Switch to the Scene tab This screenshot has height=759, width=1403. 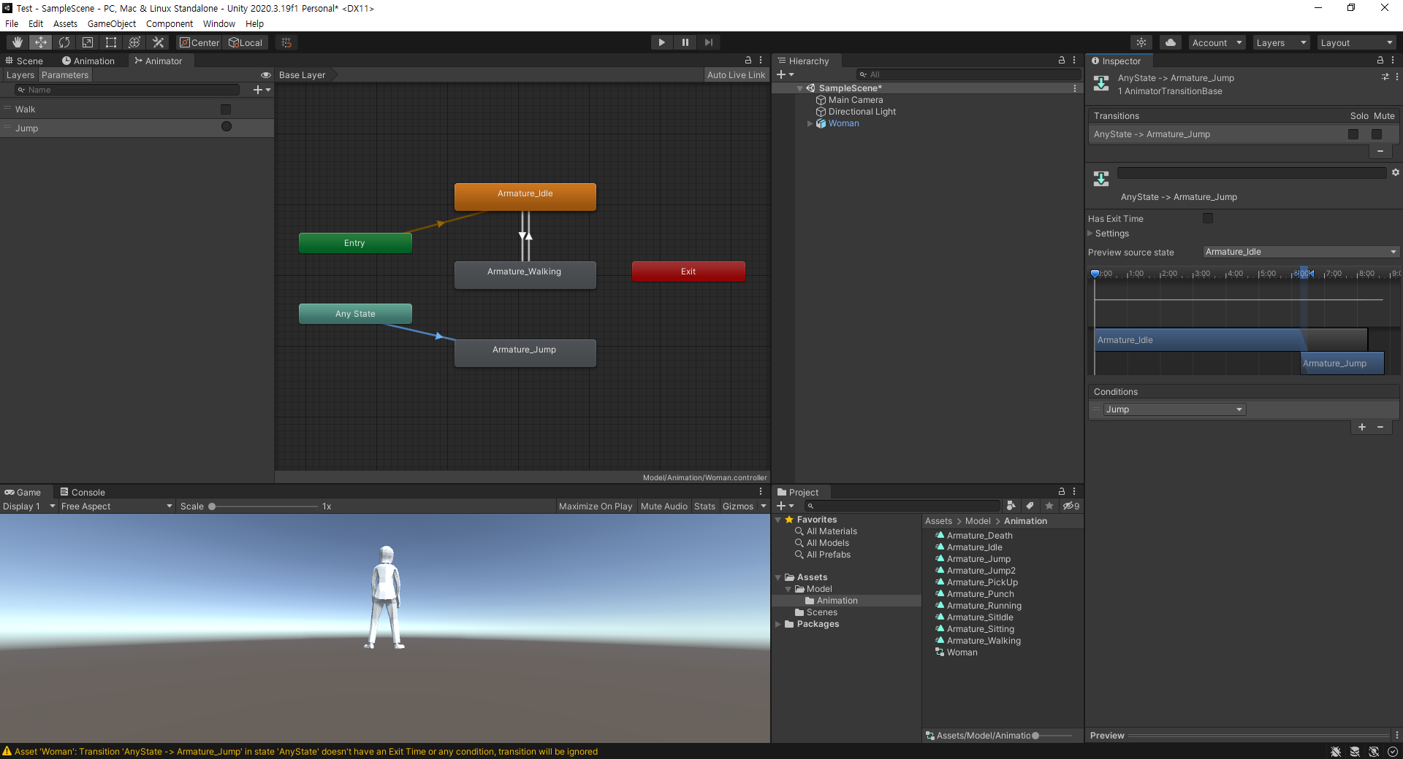(24, 61)
